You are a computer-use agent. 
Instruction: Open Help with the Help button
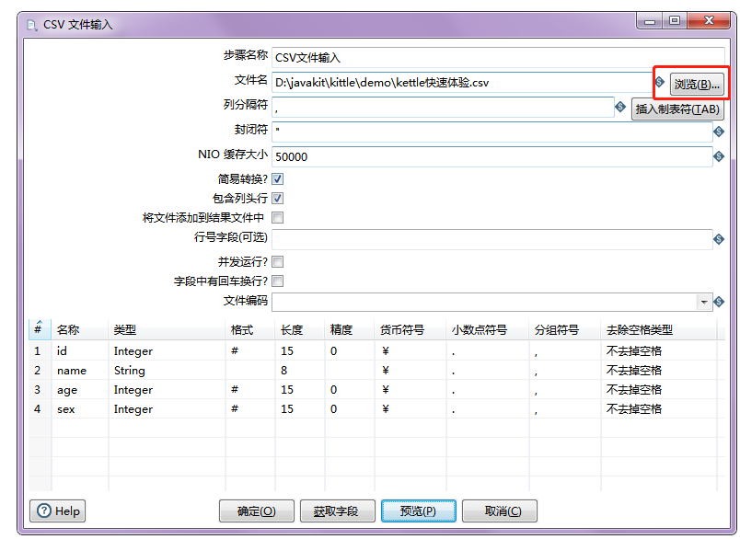point(58,510)
